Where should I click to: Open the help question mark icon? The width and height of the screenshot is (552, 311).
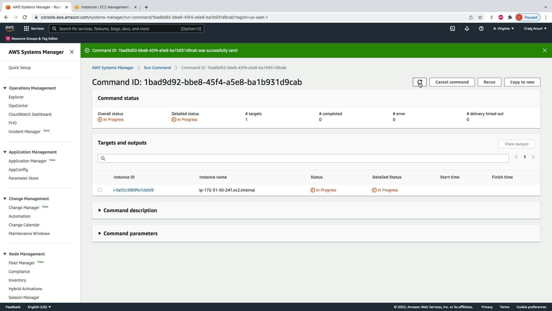[x=481, y=29]
